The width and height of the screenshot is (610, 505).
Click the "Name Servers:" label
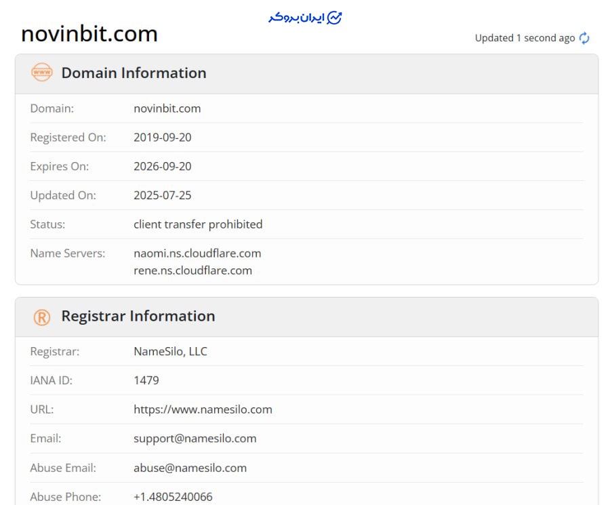pos(68,254)
